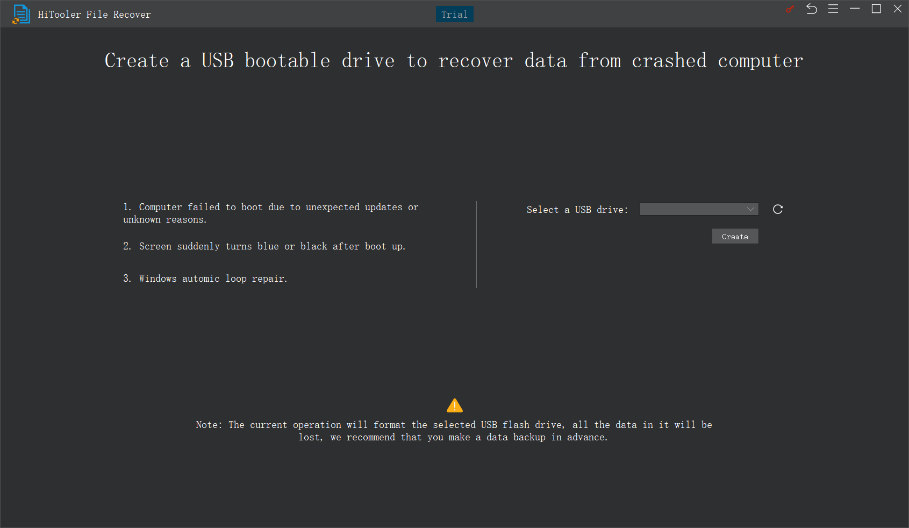Click the format warning note text
This screenshot has width=909, height=528.
pyautogui.click(x=453, y=431)
